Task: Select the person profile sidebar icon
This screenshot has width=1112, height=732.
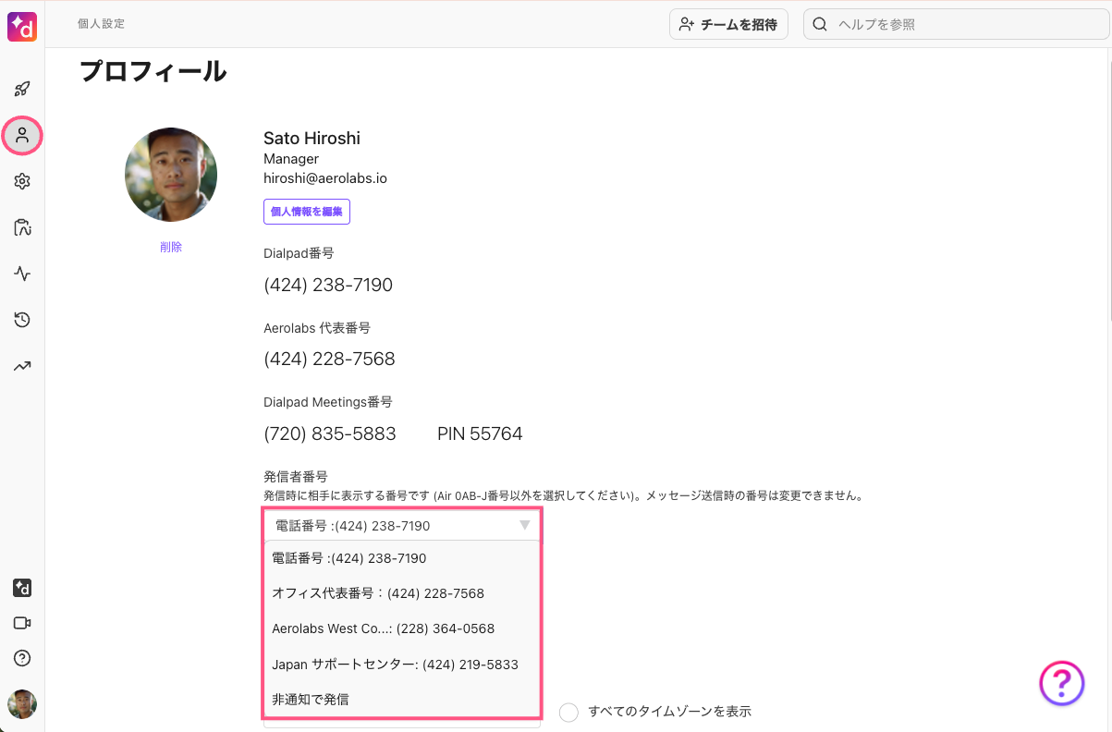Action: pos(22,135)
